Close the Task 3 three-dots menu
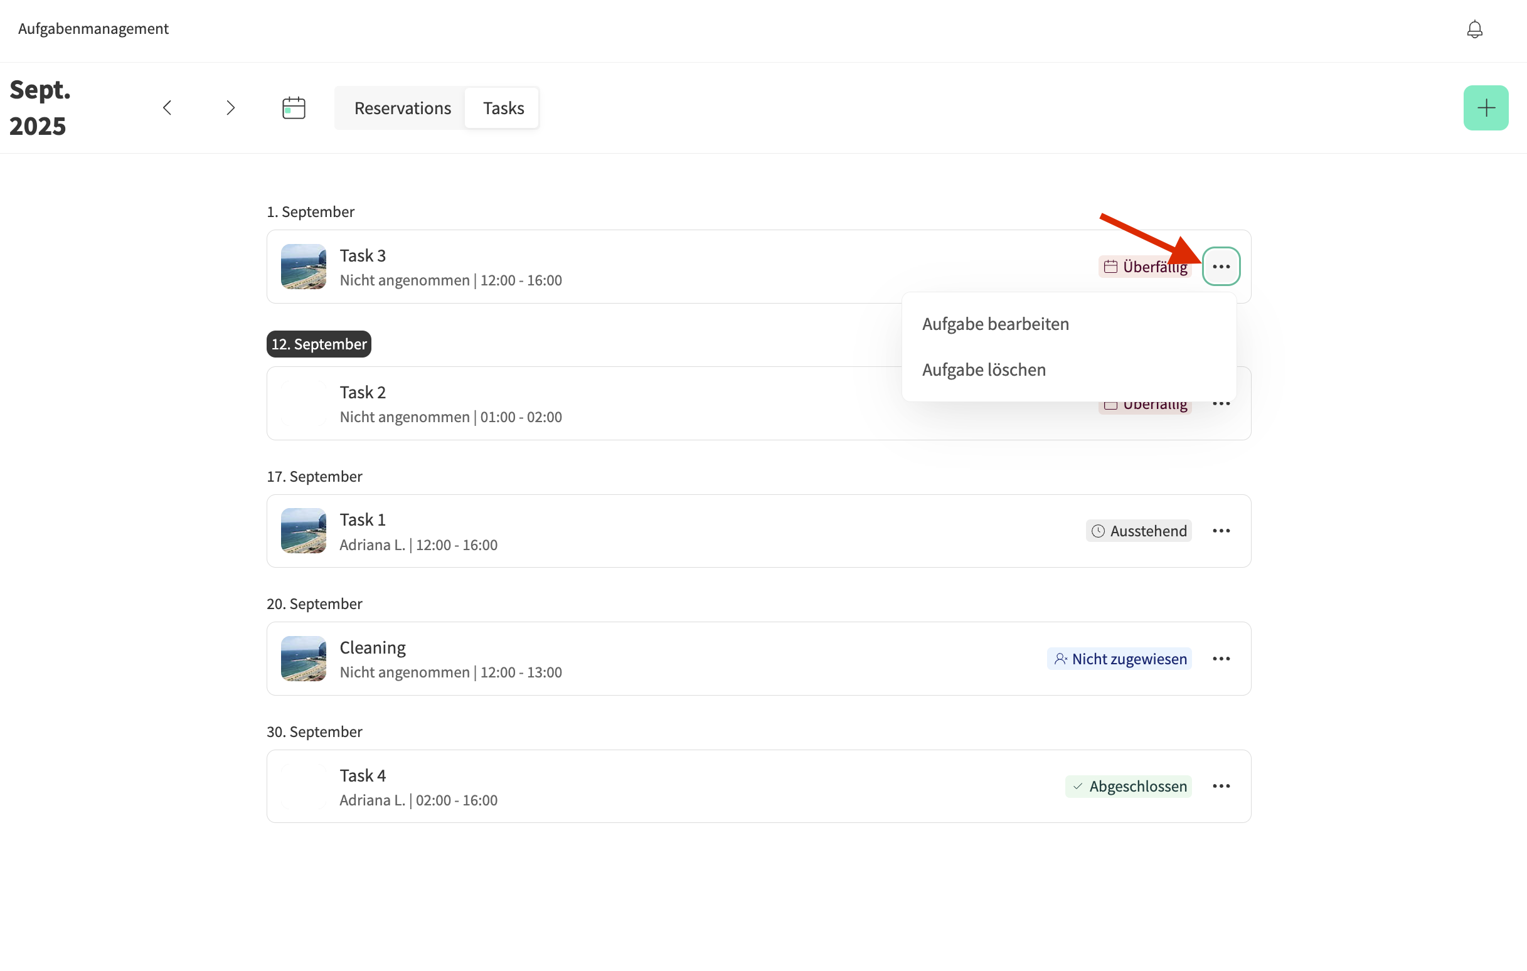Viewport: 1527px width, 971px height. click(x=1221, y=267)
